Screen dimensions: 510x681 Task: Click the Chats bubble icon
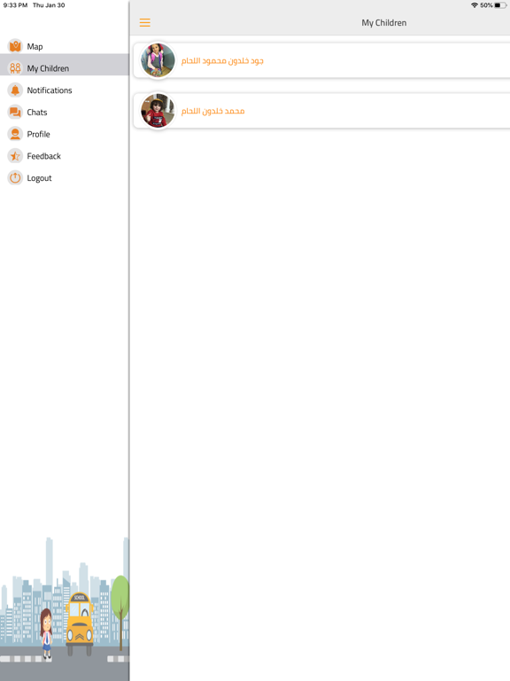pyautogui.click(x=15, y=112)
